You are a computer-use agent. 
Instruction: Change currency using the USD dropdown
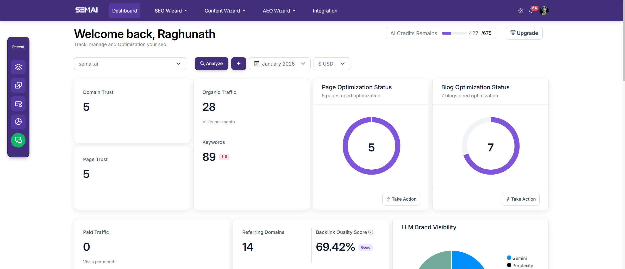(332, 64)
